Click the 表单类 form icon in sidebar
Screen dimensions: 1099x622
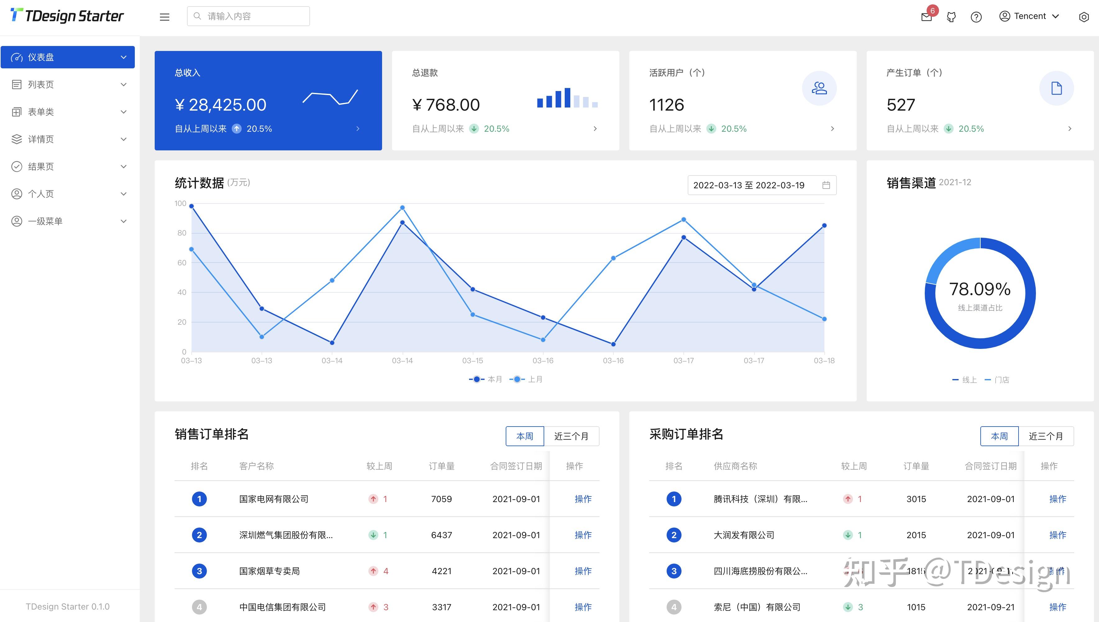tap(17, 112)
